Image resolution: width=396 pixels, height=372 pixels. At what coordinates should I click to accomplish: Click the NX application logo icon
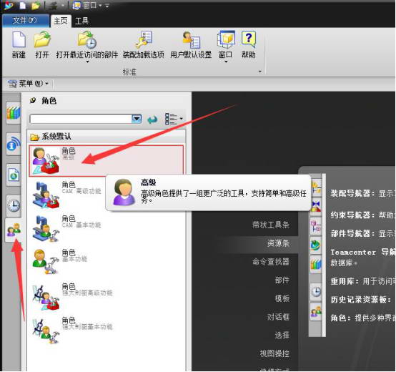(x=9, y=5)
